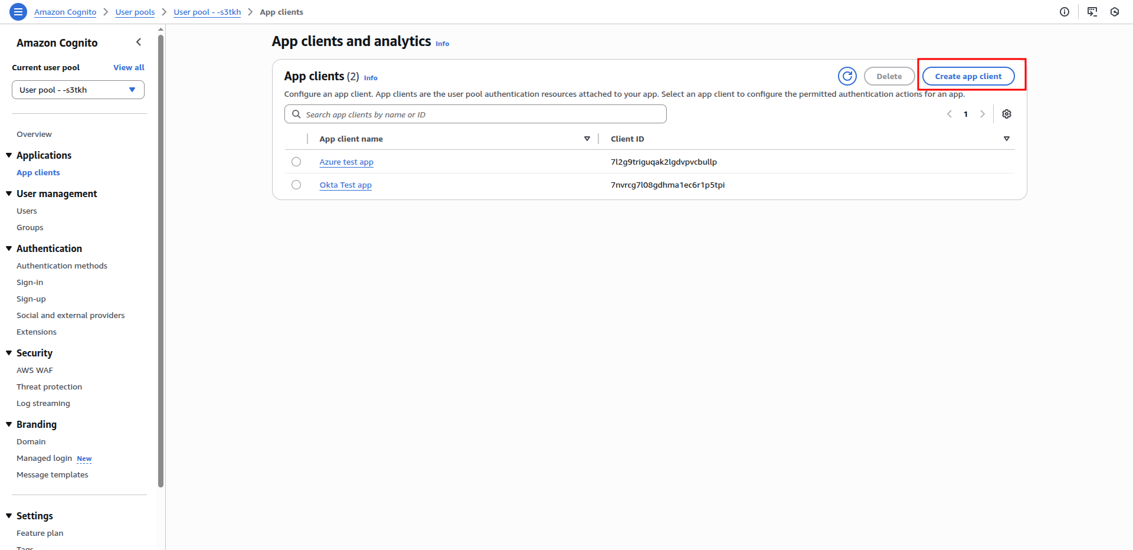The image size is (1133, 550).
Task: Click page number 1 in pagination
Action: point(966,114)
